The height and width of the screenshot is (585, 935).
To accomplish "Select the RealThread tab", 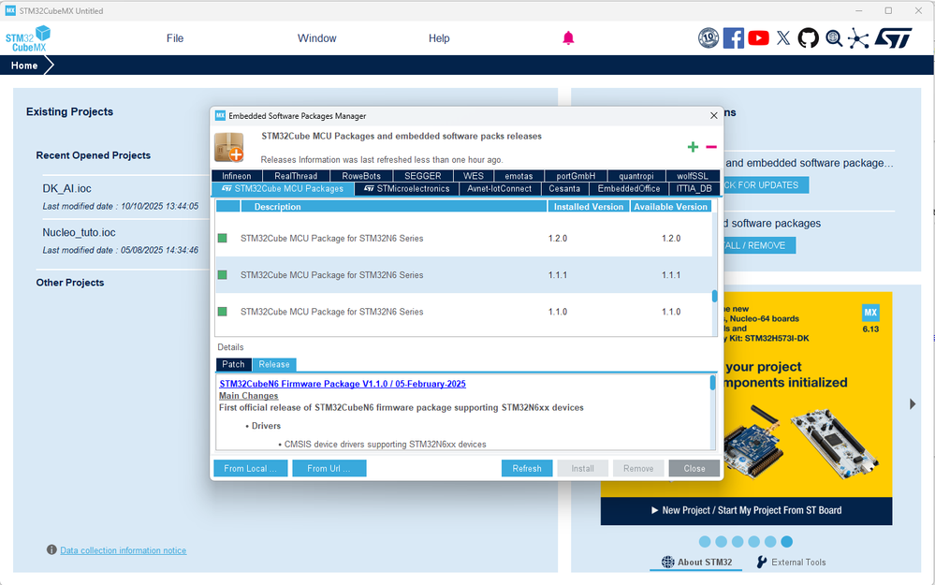I will pos(296,176).
